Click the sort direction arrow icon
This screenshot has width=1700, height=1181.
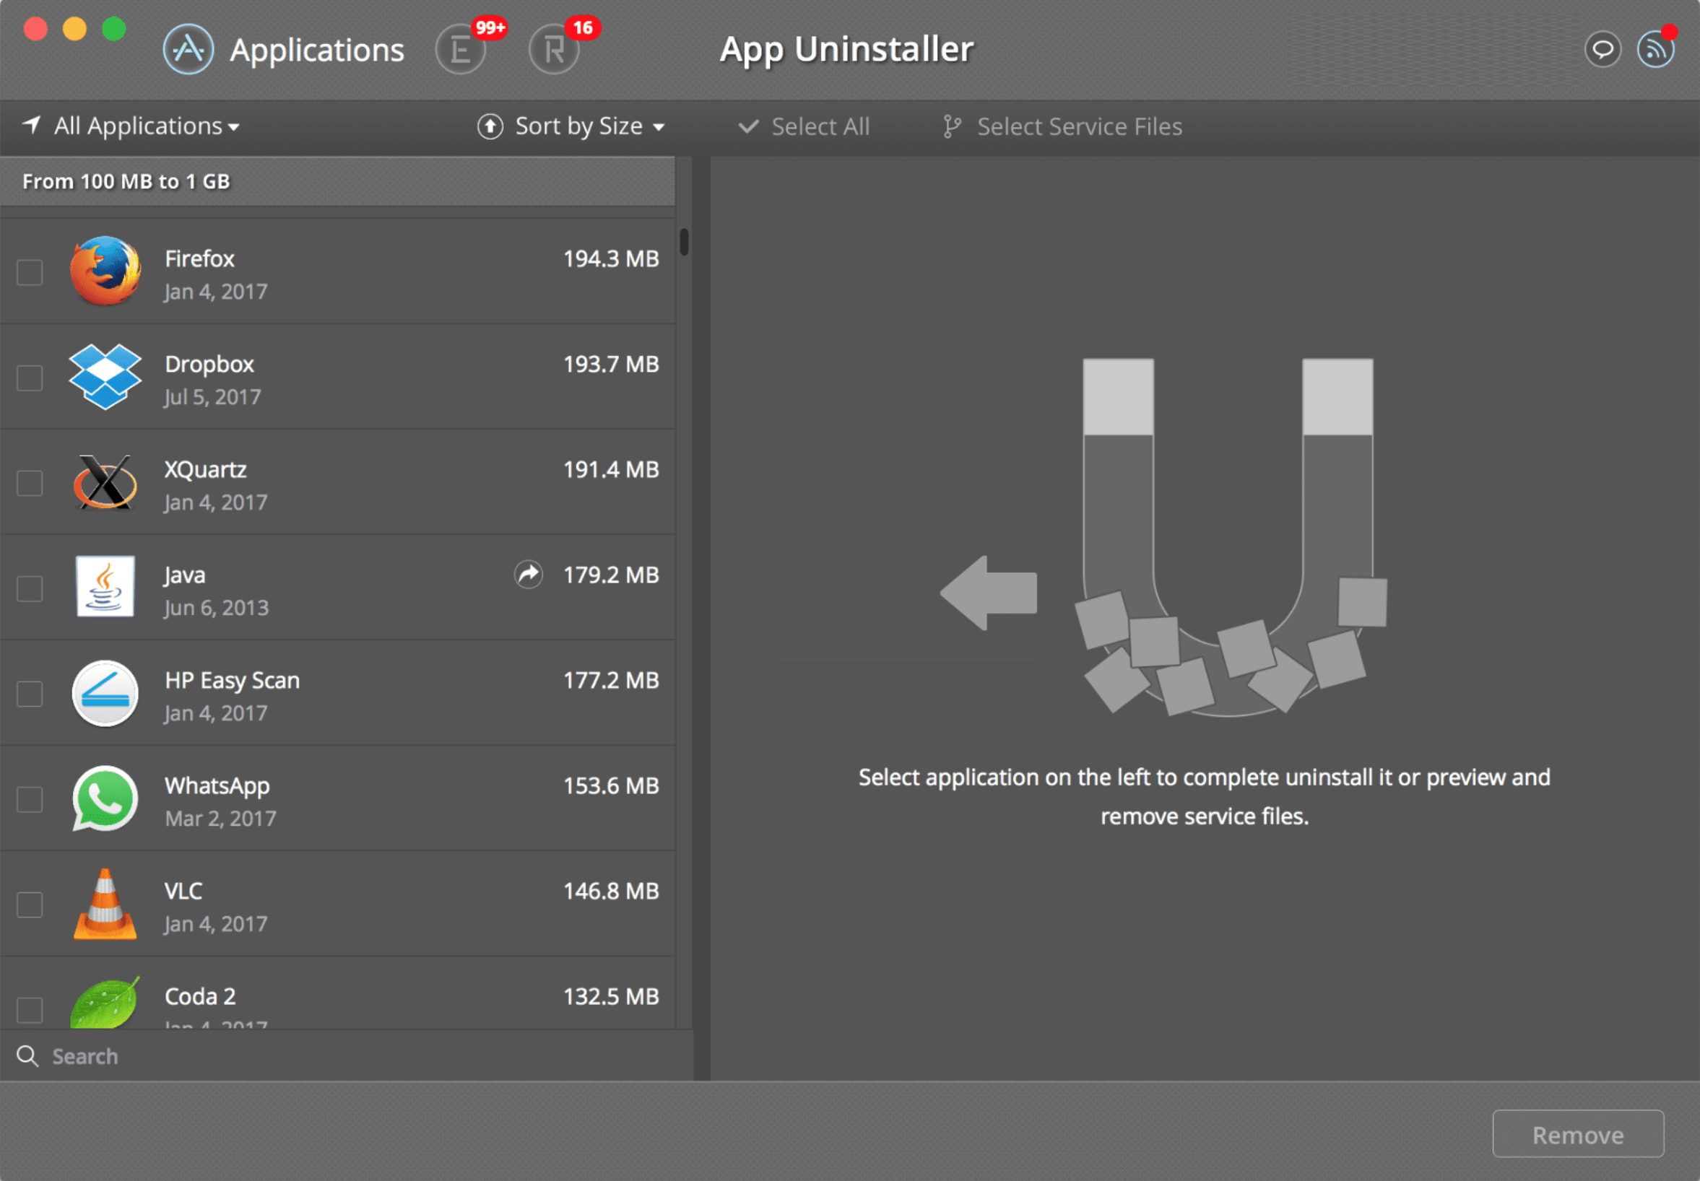490,126
